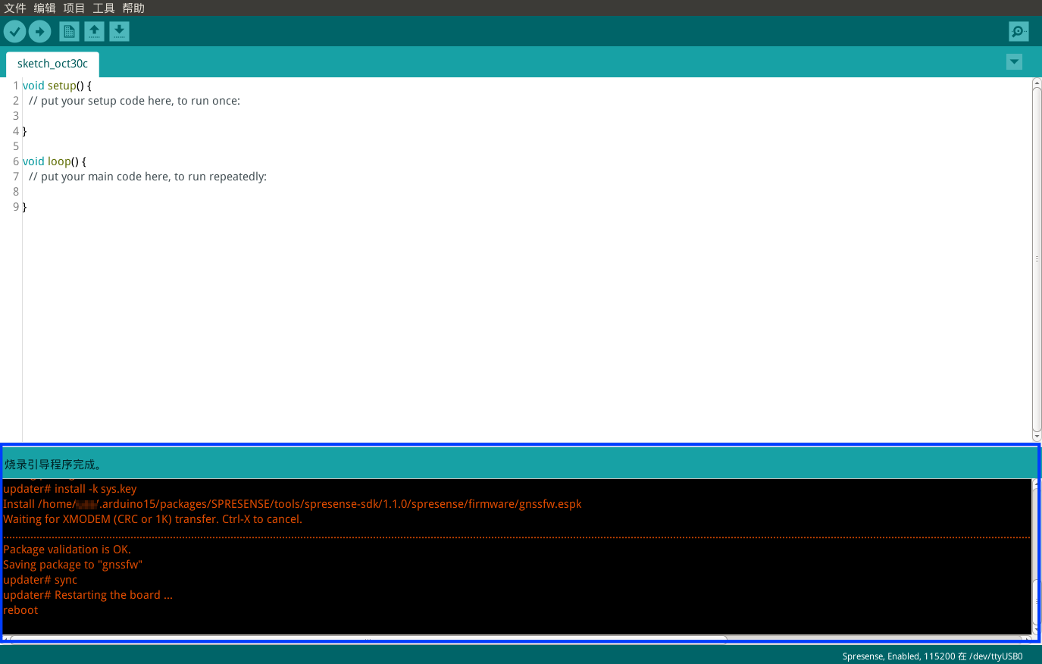Open the 文件 menu
The width and height of the screenshot is (1042, 664).
point(15,8)
